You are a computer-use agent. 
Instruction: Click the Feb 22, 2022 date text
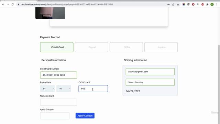tap(133, 91)
